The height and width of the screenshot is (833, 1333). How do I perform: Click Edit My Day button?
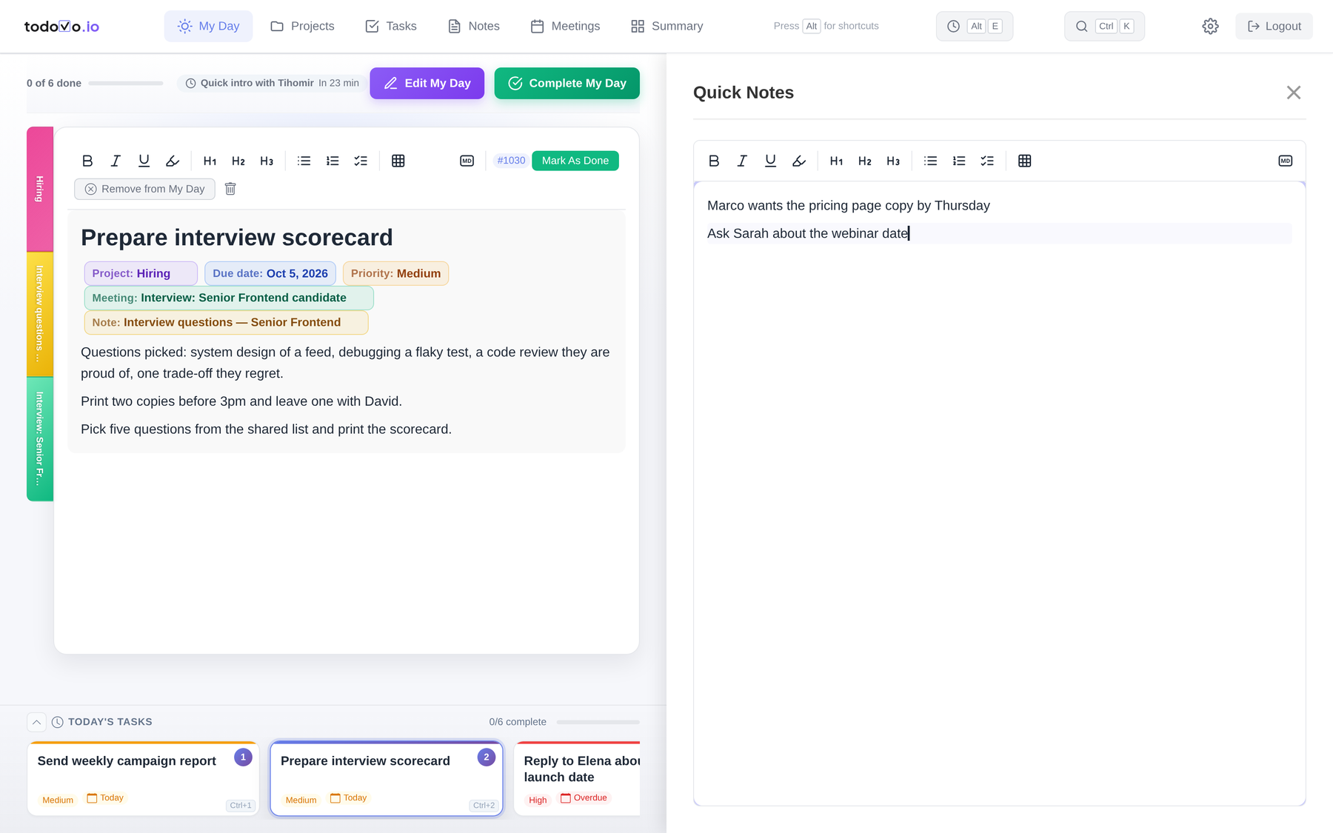pos(427,83)
